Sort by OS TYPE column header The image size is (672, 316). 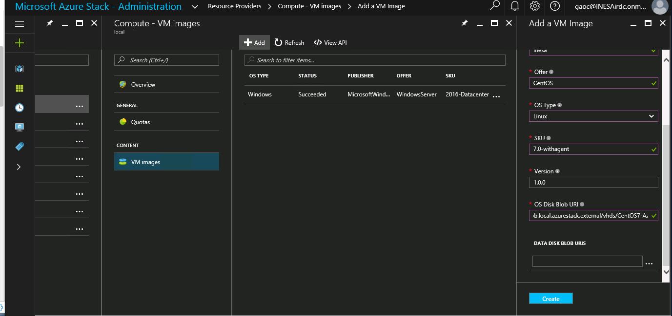point(259,75)
